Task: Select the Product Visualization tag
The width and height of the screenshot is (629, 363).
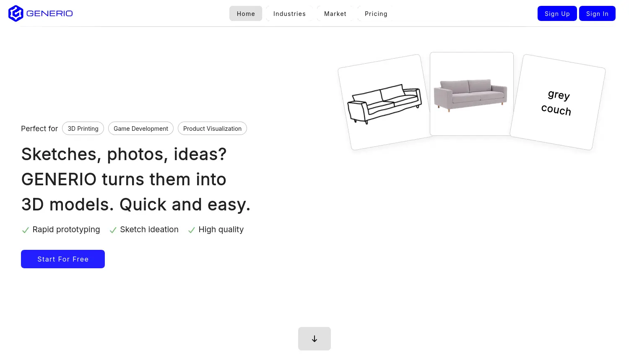Action: point(212,128)
